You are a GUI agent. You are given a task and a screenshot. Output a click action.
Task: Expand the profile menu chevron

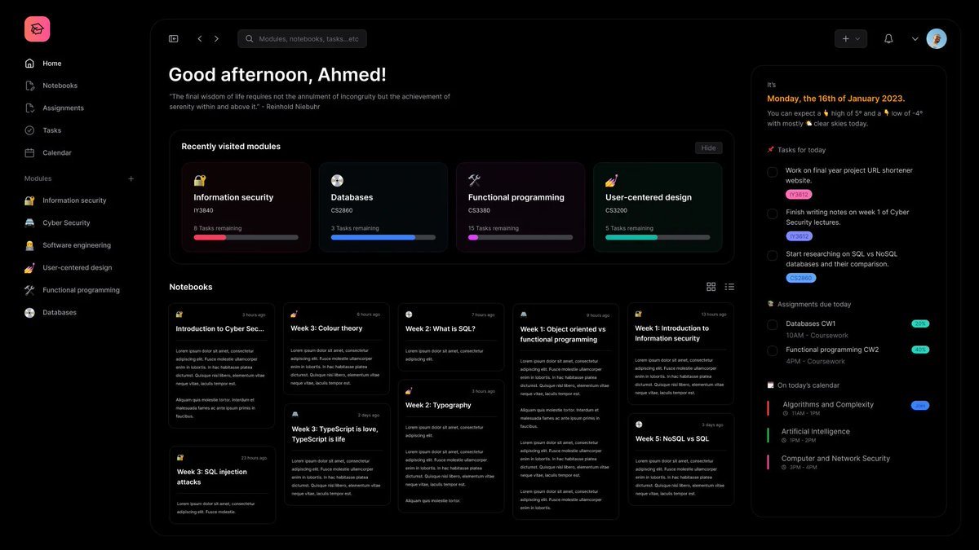(915, 38)
